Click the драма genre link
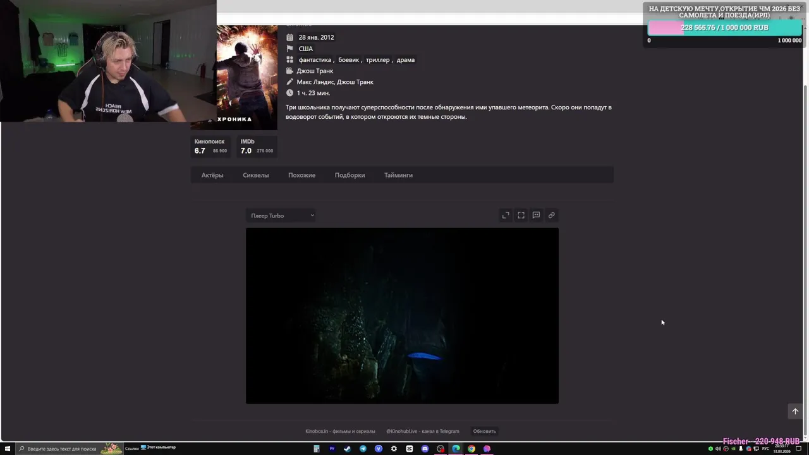 [x=405, y=60]
